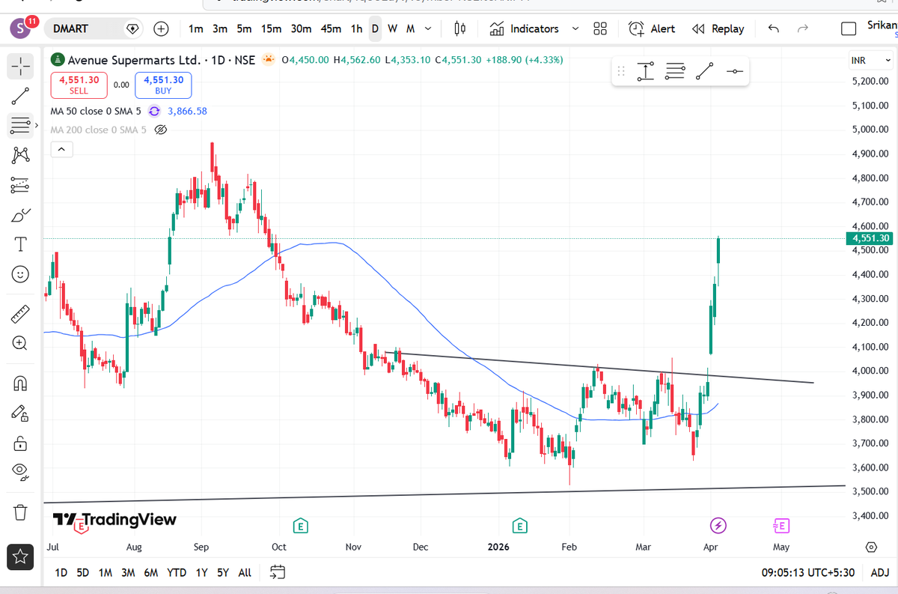
Task: Select the price range drawing shortcut
Action: 645,71
